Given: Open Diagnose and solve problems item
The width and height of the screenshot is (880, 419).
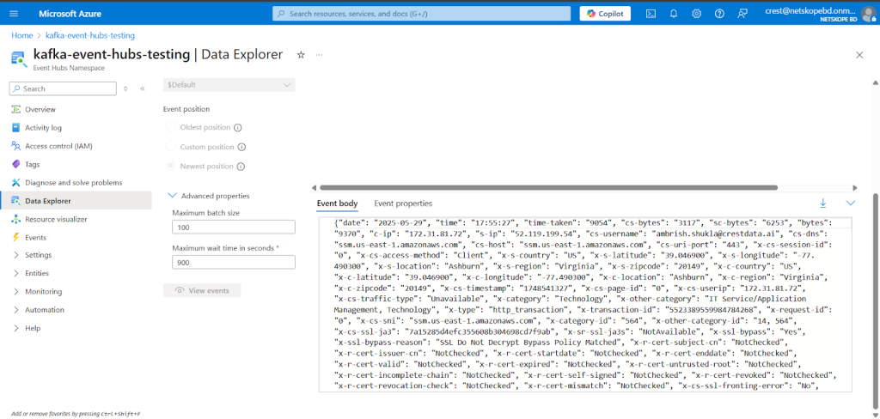Looking at the screenshot, I should [x=76, y=183].
